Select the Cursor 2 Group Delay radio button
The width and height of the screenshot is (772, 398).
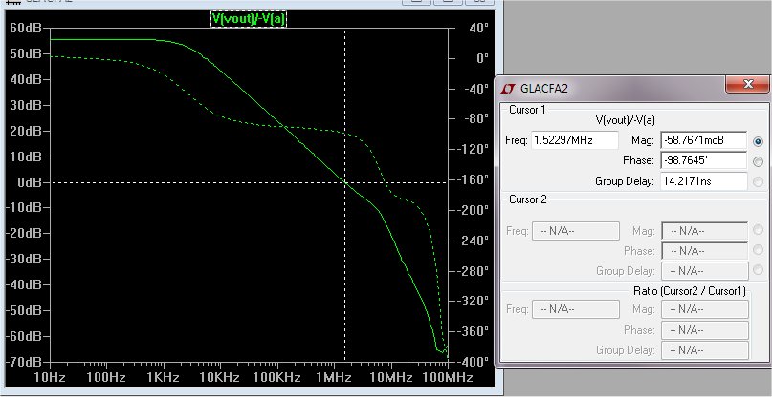click(758, 270)
